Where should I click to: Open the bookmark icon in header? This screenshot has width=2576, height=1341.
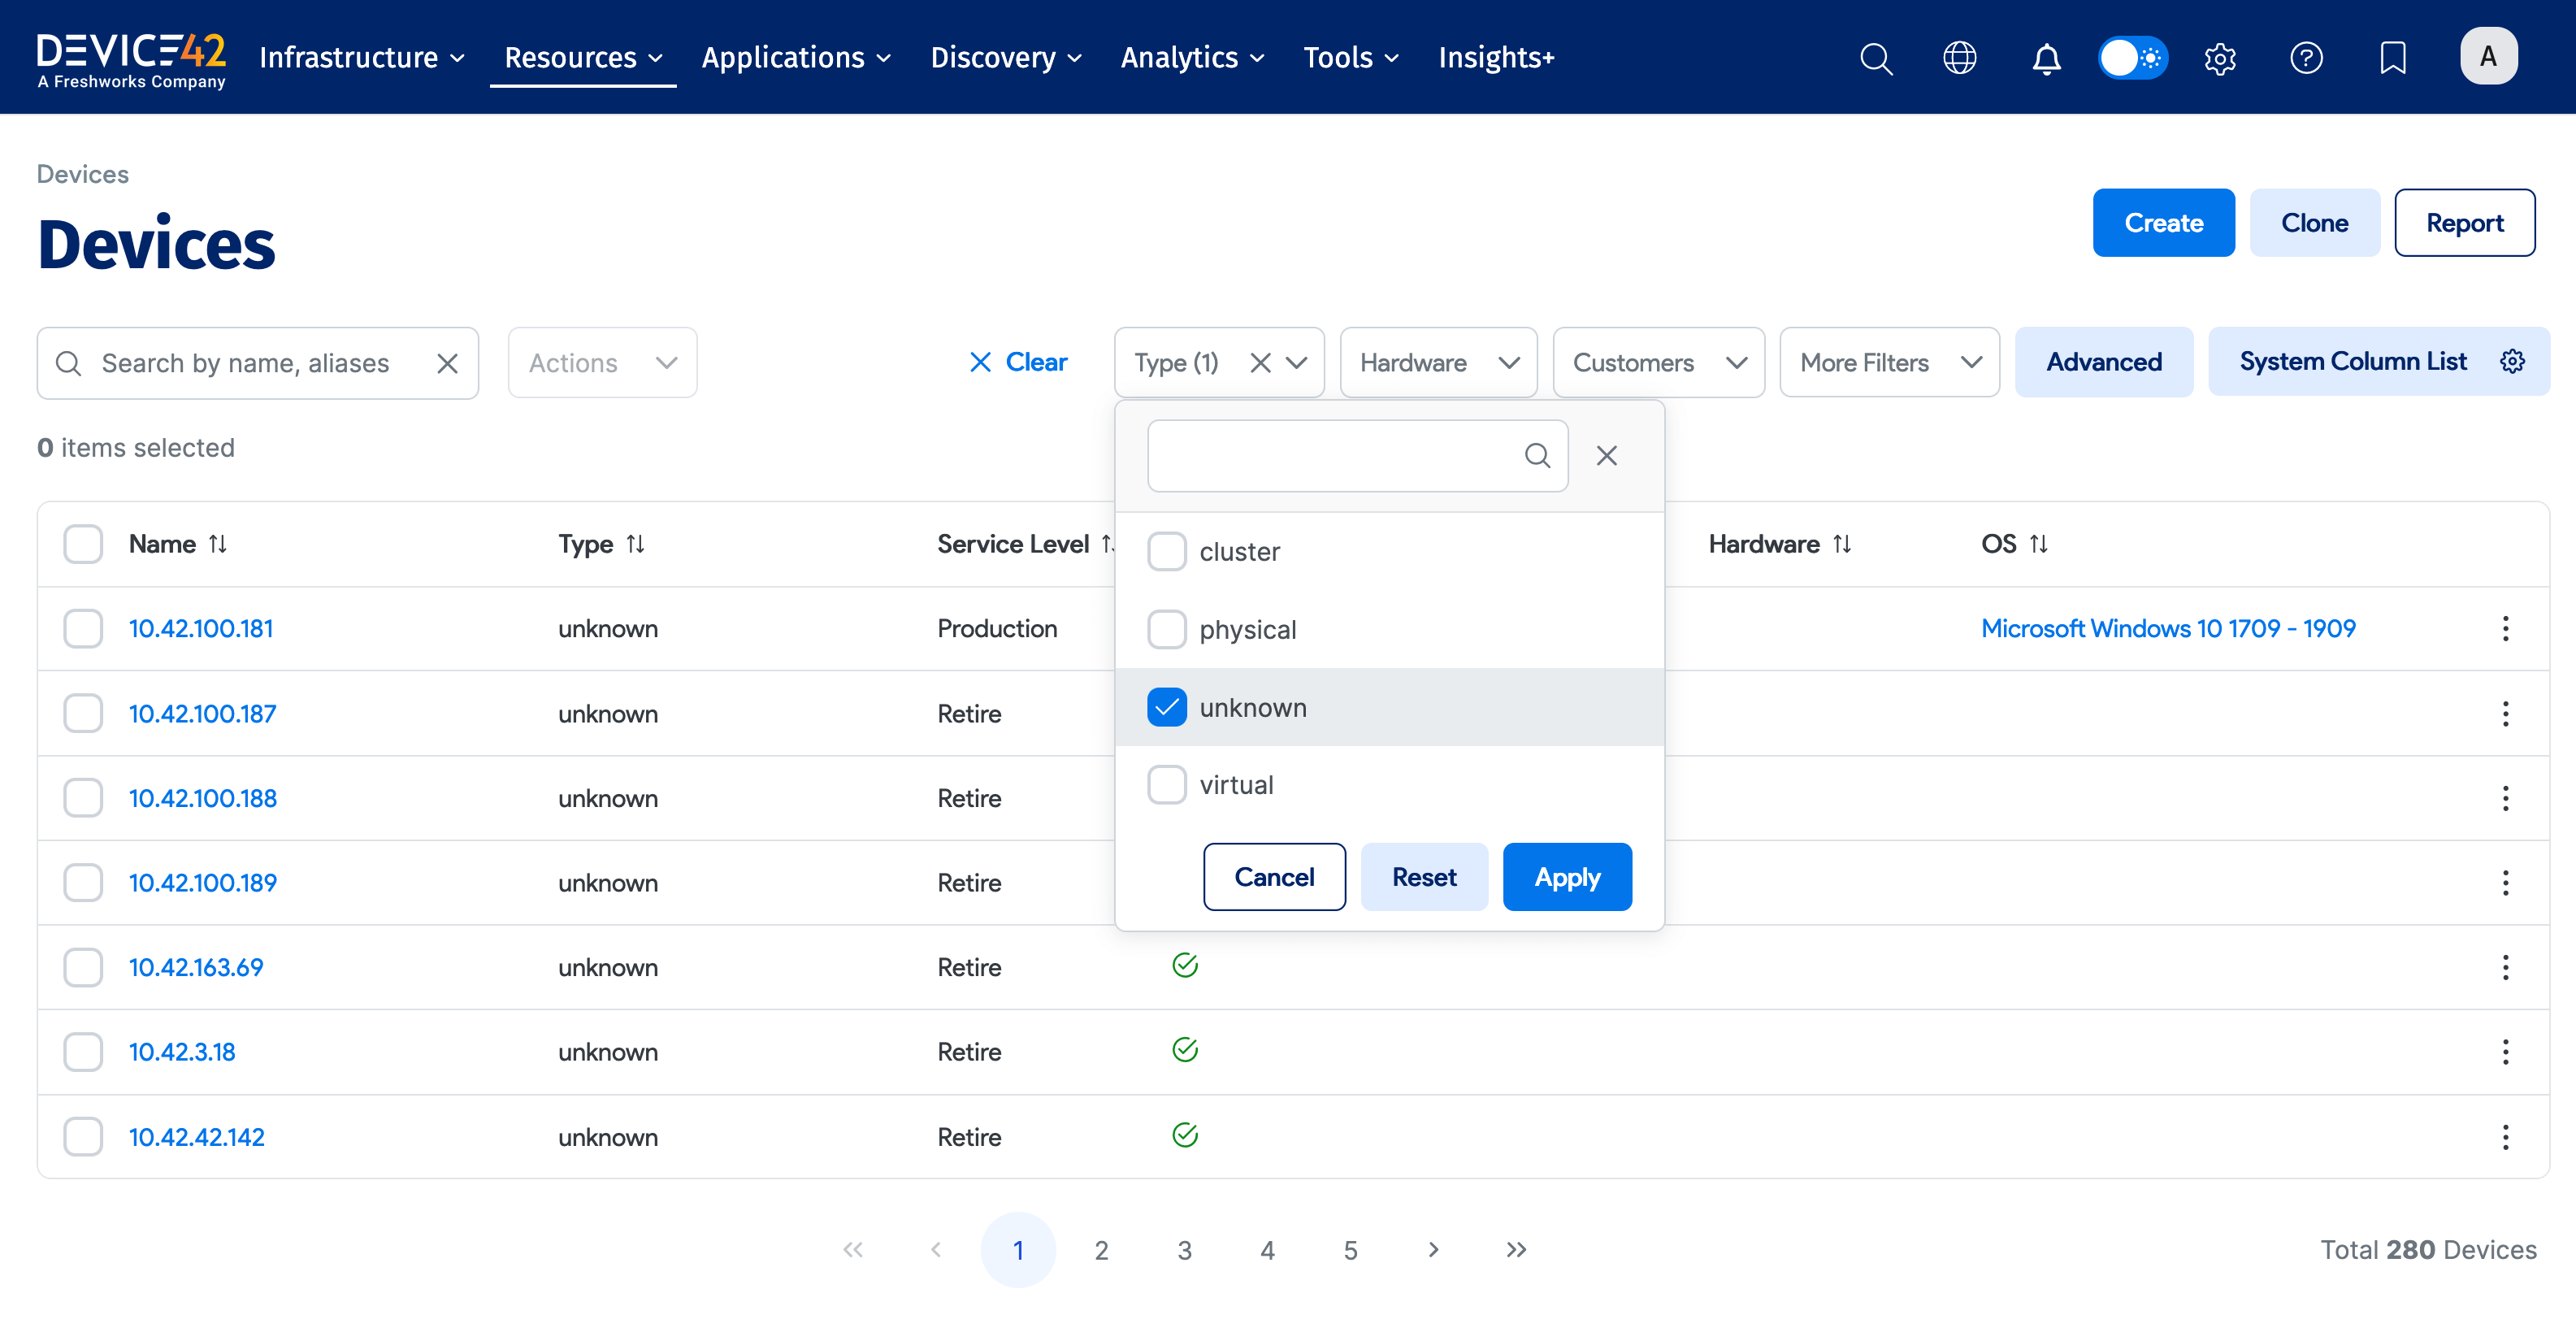tap(2392, 58)
